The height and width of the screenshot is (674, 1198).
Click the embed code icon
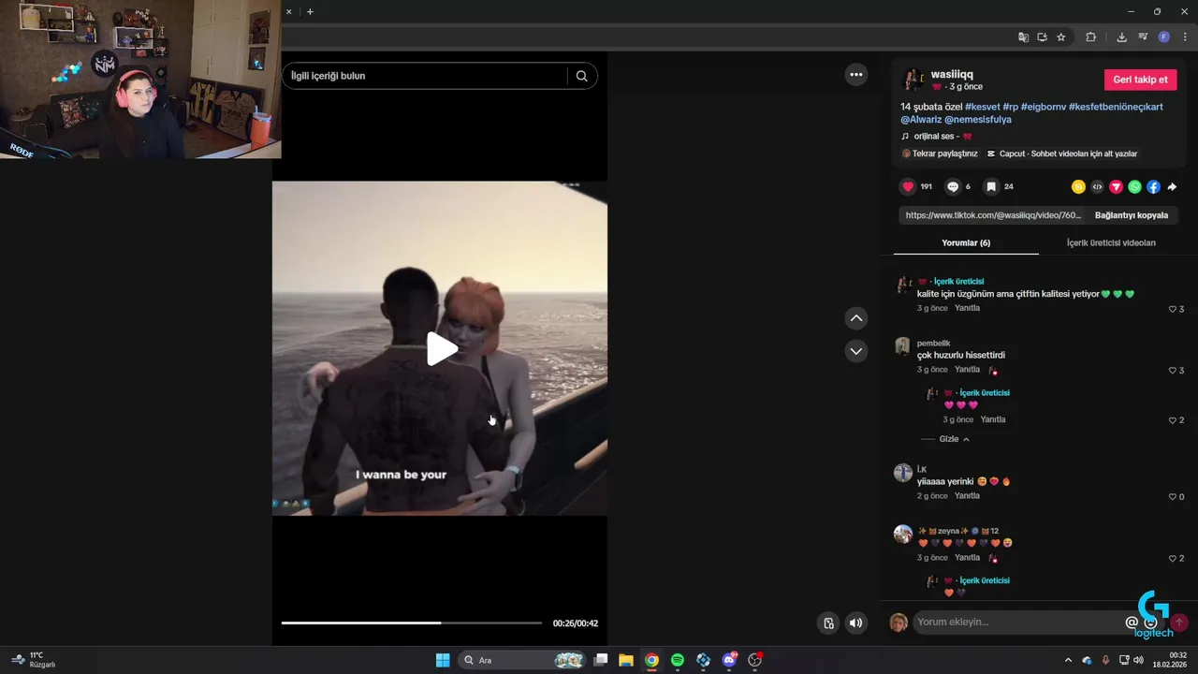point(1097,187)
